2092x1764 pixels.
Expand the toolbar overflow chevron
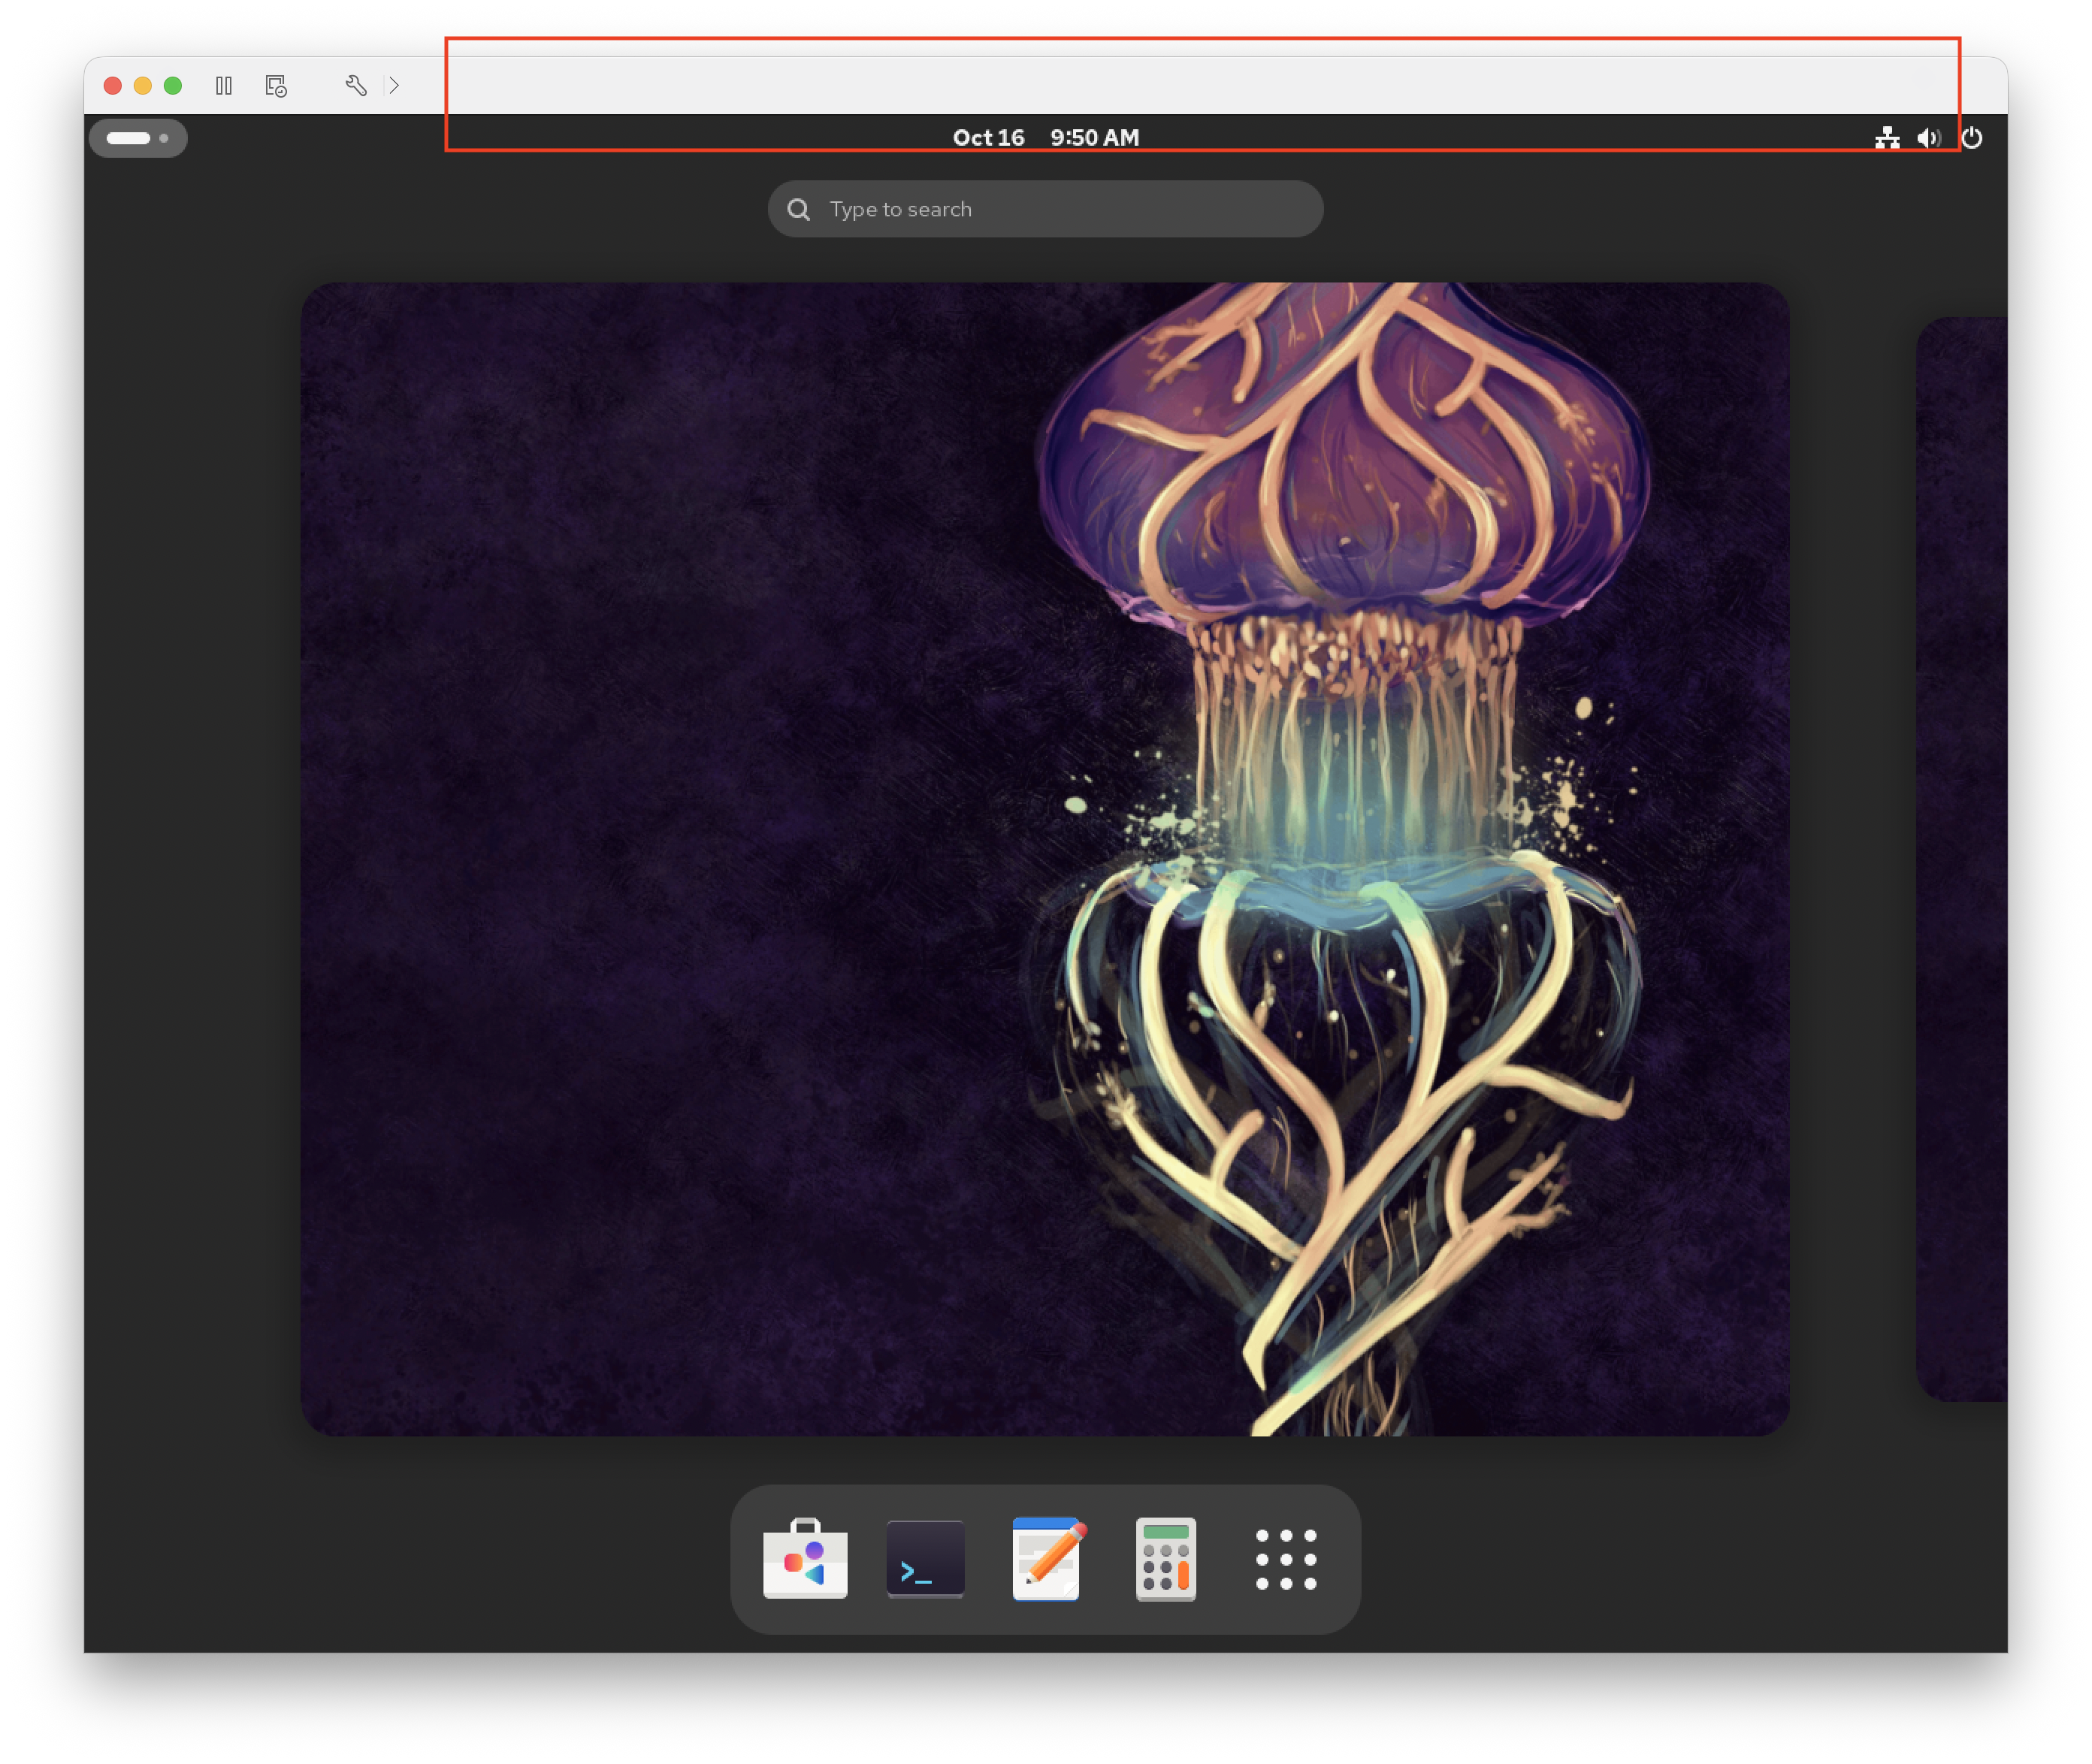395,86
